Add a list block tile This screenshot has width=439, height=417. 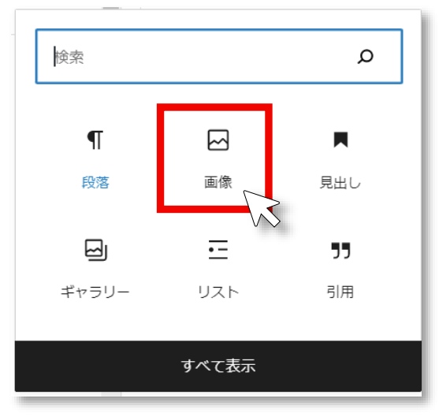(x=218, y=269)
